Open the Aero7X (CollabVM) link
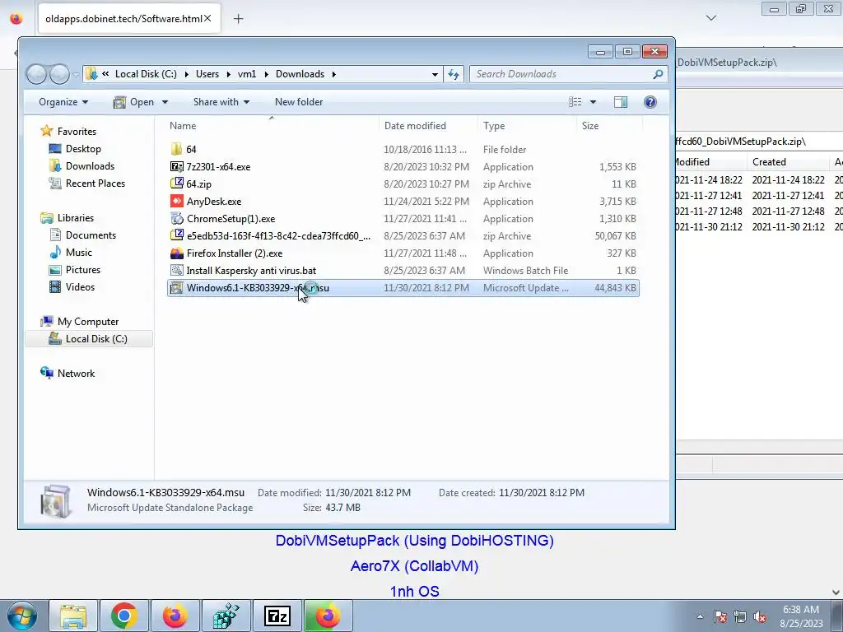Viewport: 843px width, 632px height. pyautogui.click(x=415, y=566)
